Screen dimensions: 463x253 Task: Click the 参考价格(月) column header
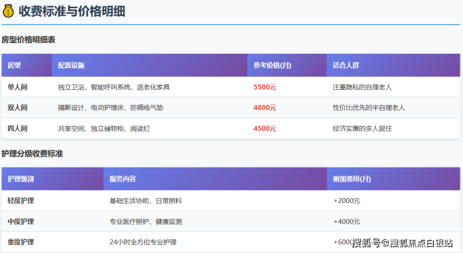coord(272,66)
